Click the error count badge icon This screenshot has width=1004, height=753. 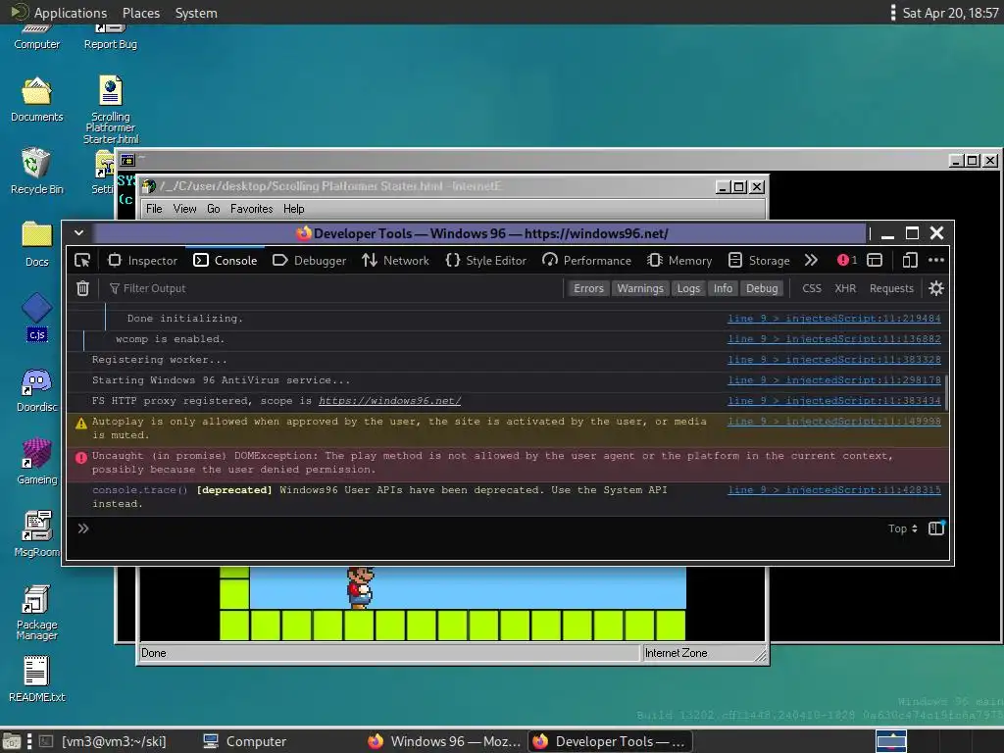(x=846, y=260)
